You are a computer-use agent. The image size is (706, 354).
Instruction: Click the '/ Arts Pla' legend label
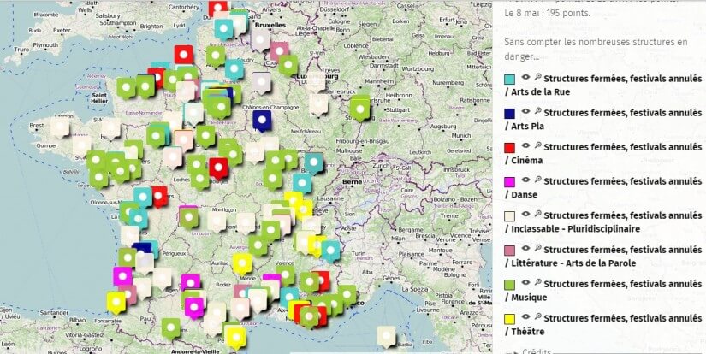[524, 127]
